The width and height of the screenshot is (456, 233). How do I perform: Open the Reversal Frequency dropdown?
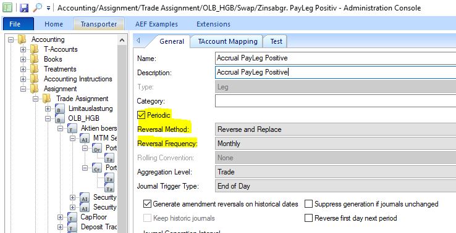click(336, 144)
